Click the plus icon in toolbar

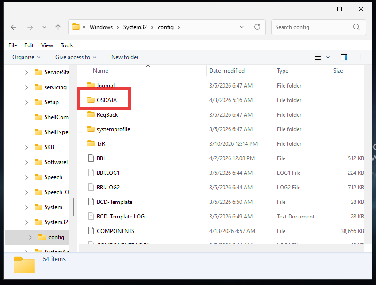tap(361, 57)
